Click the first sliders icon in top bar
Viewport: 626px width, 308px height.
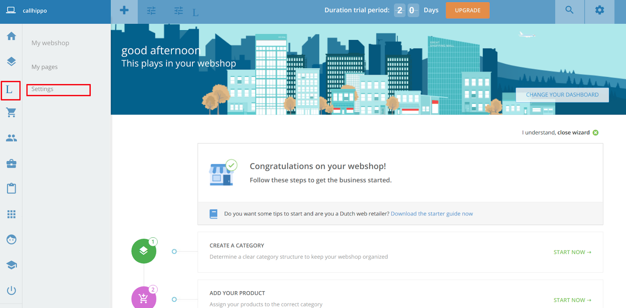point(151,11)
